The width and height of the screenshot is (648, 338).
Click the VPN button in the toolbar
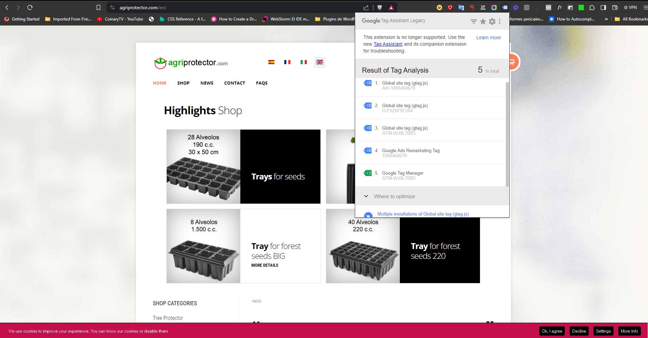point(630,8)
